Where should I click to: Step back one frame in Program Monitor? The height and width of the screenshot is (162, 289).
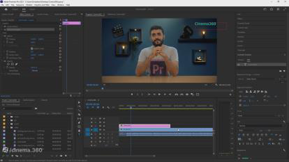coord(154,94)
